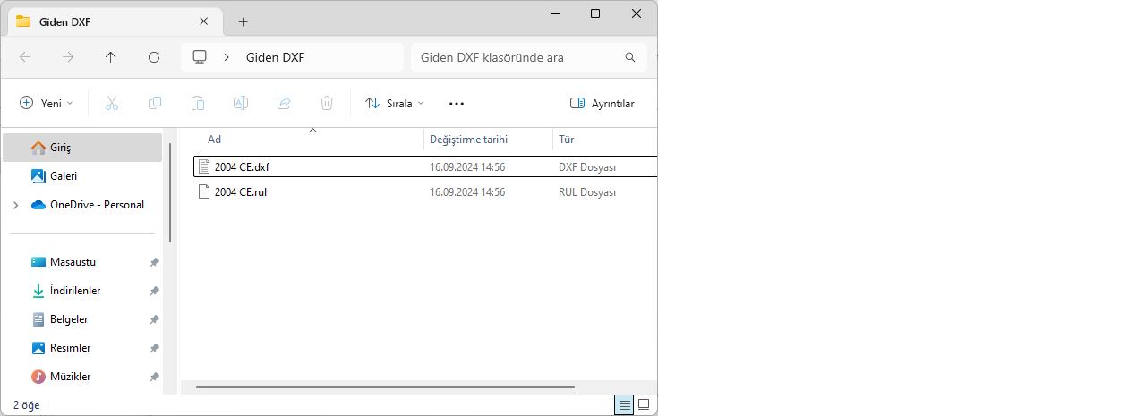The height and width of the screenshot is (416, 1137).
Task: Open the three-dots more options menu
Action: tap(457, 103)
